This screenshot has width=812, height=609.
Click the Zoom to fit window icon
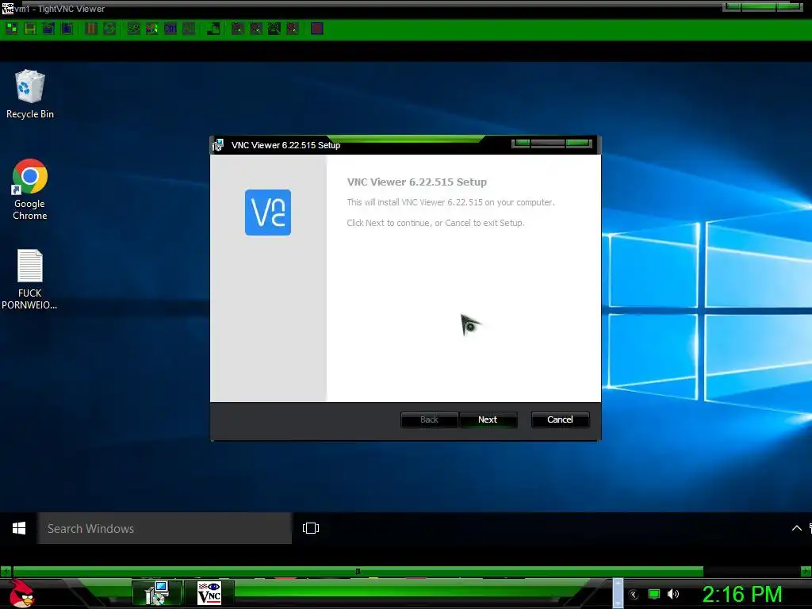click(x=293, y=29)
